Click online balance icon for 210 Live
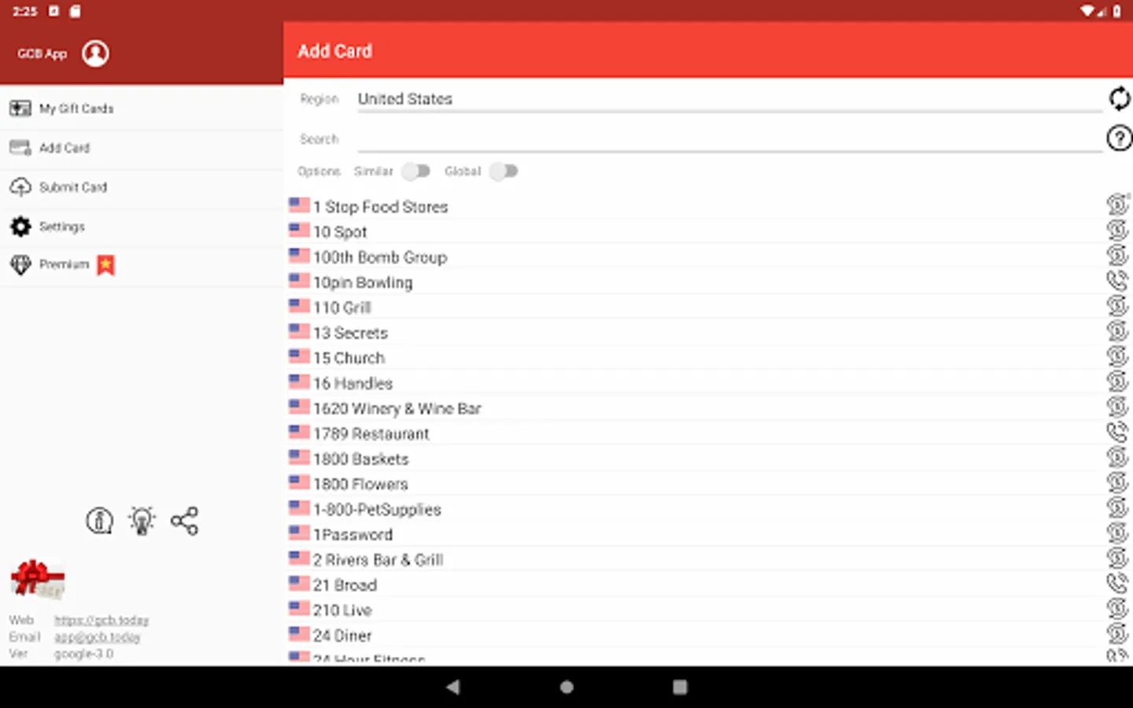1133x708 pixels. [1117, 608]
